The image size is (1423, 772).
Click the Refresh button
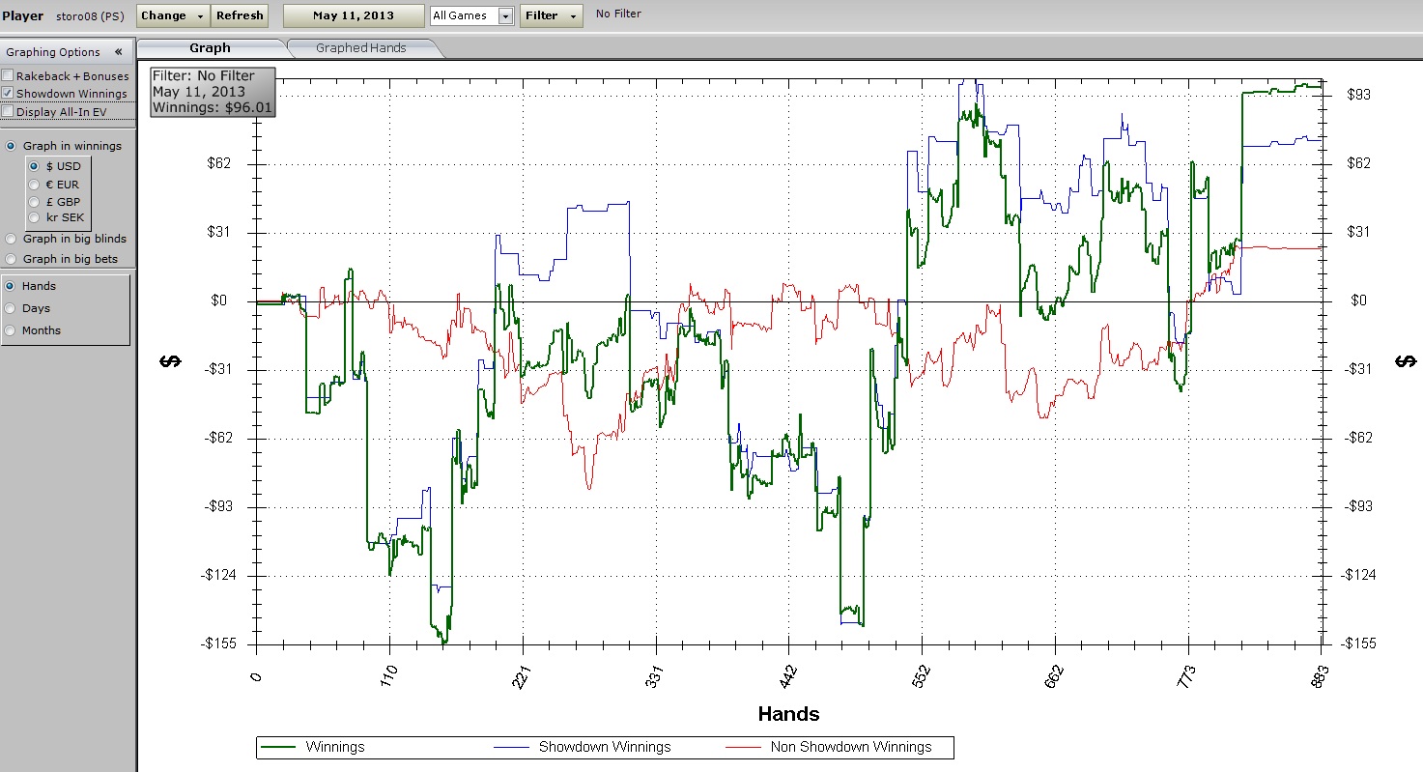(240, 15)
